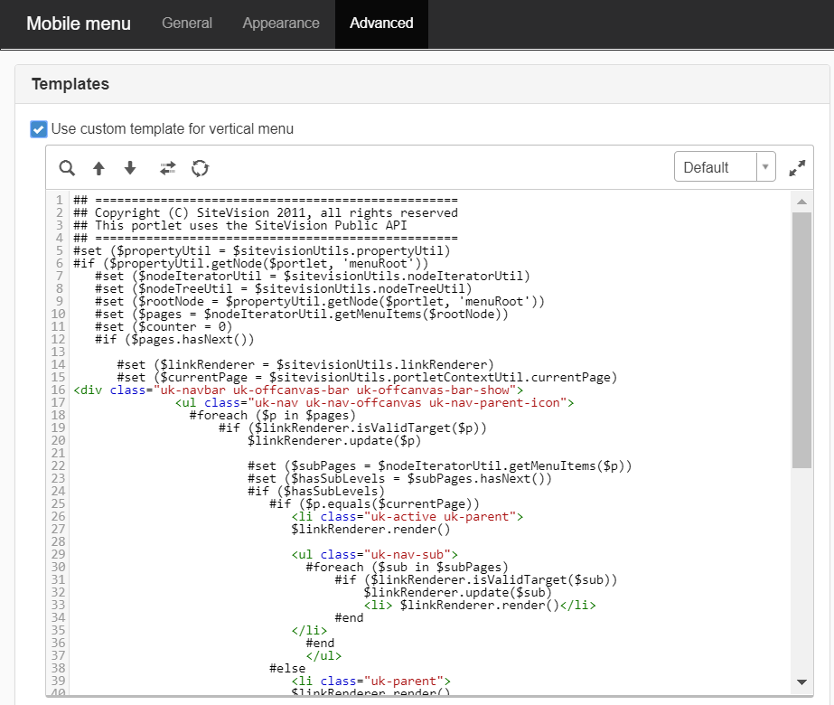
Task: Select the Advanced tab
Action: click(x=381, y=23)
